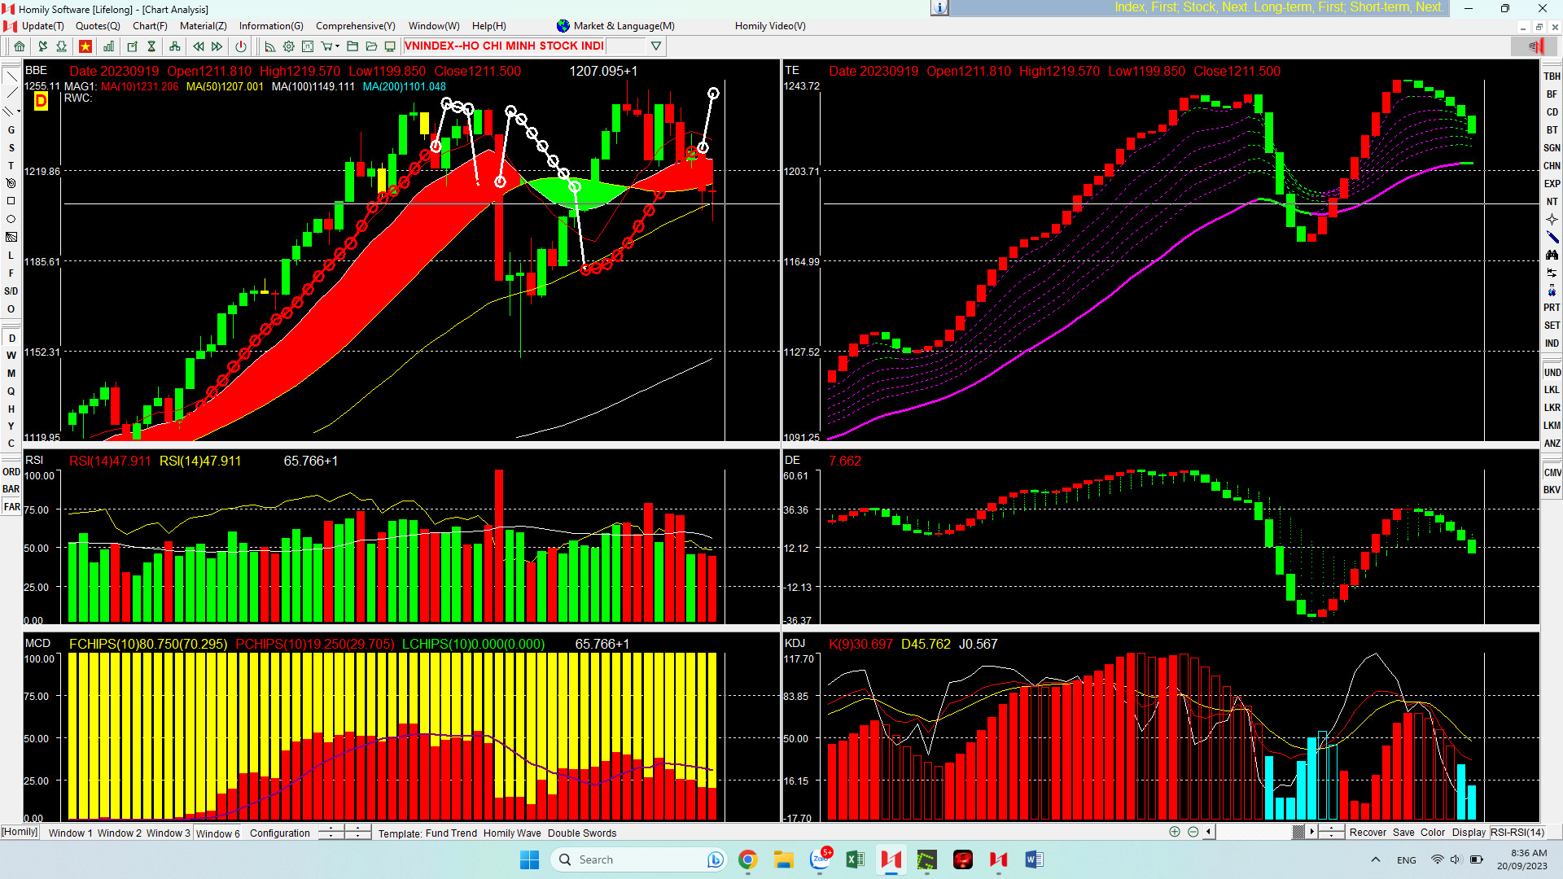This screenshot has width=1563, height=879.
Task: Click the organization tree toolbar icon
Action: (x=174, y=46)
